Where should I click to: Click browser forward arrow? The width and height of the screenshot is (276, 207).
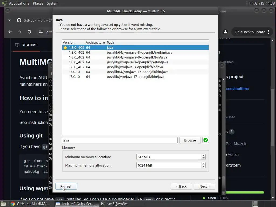coord(19,32)
